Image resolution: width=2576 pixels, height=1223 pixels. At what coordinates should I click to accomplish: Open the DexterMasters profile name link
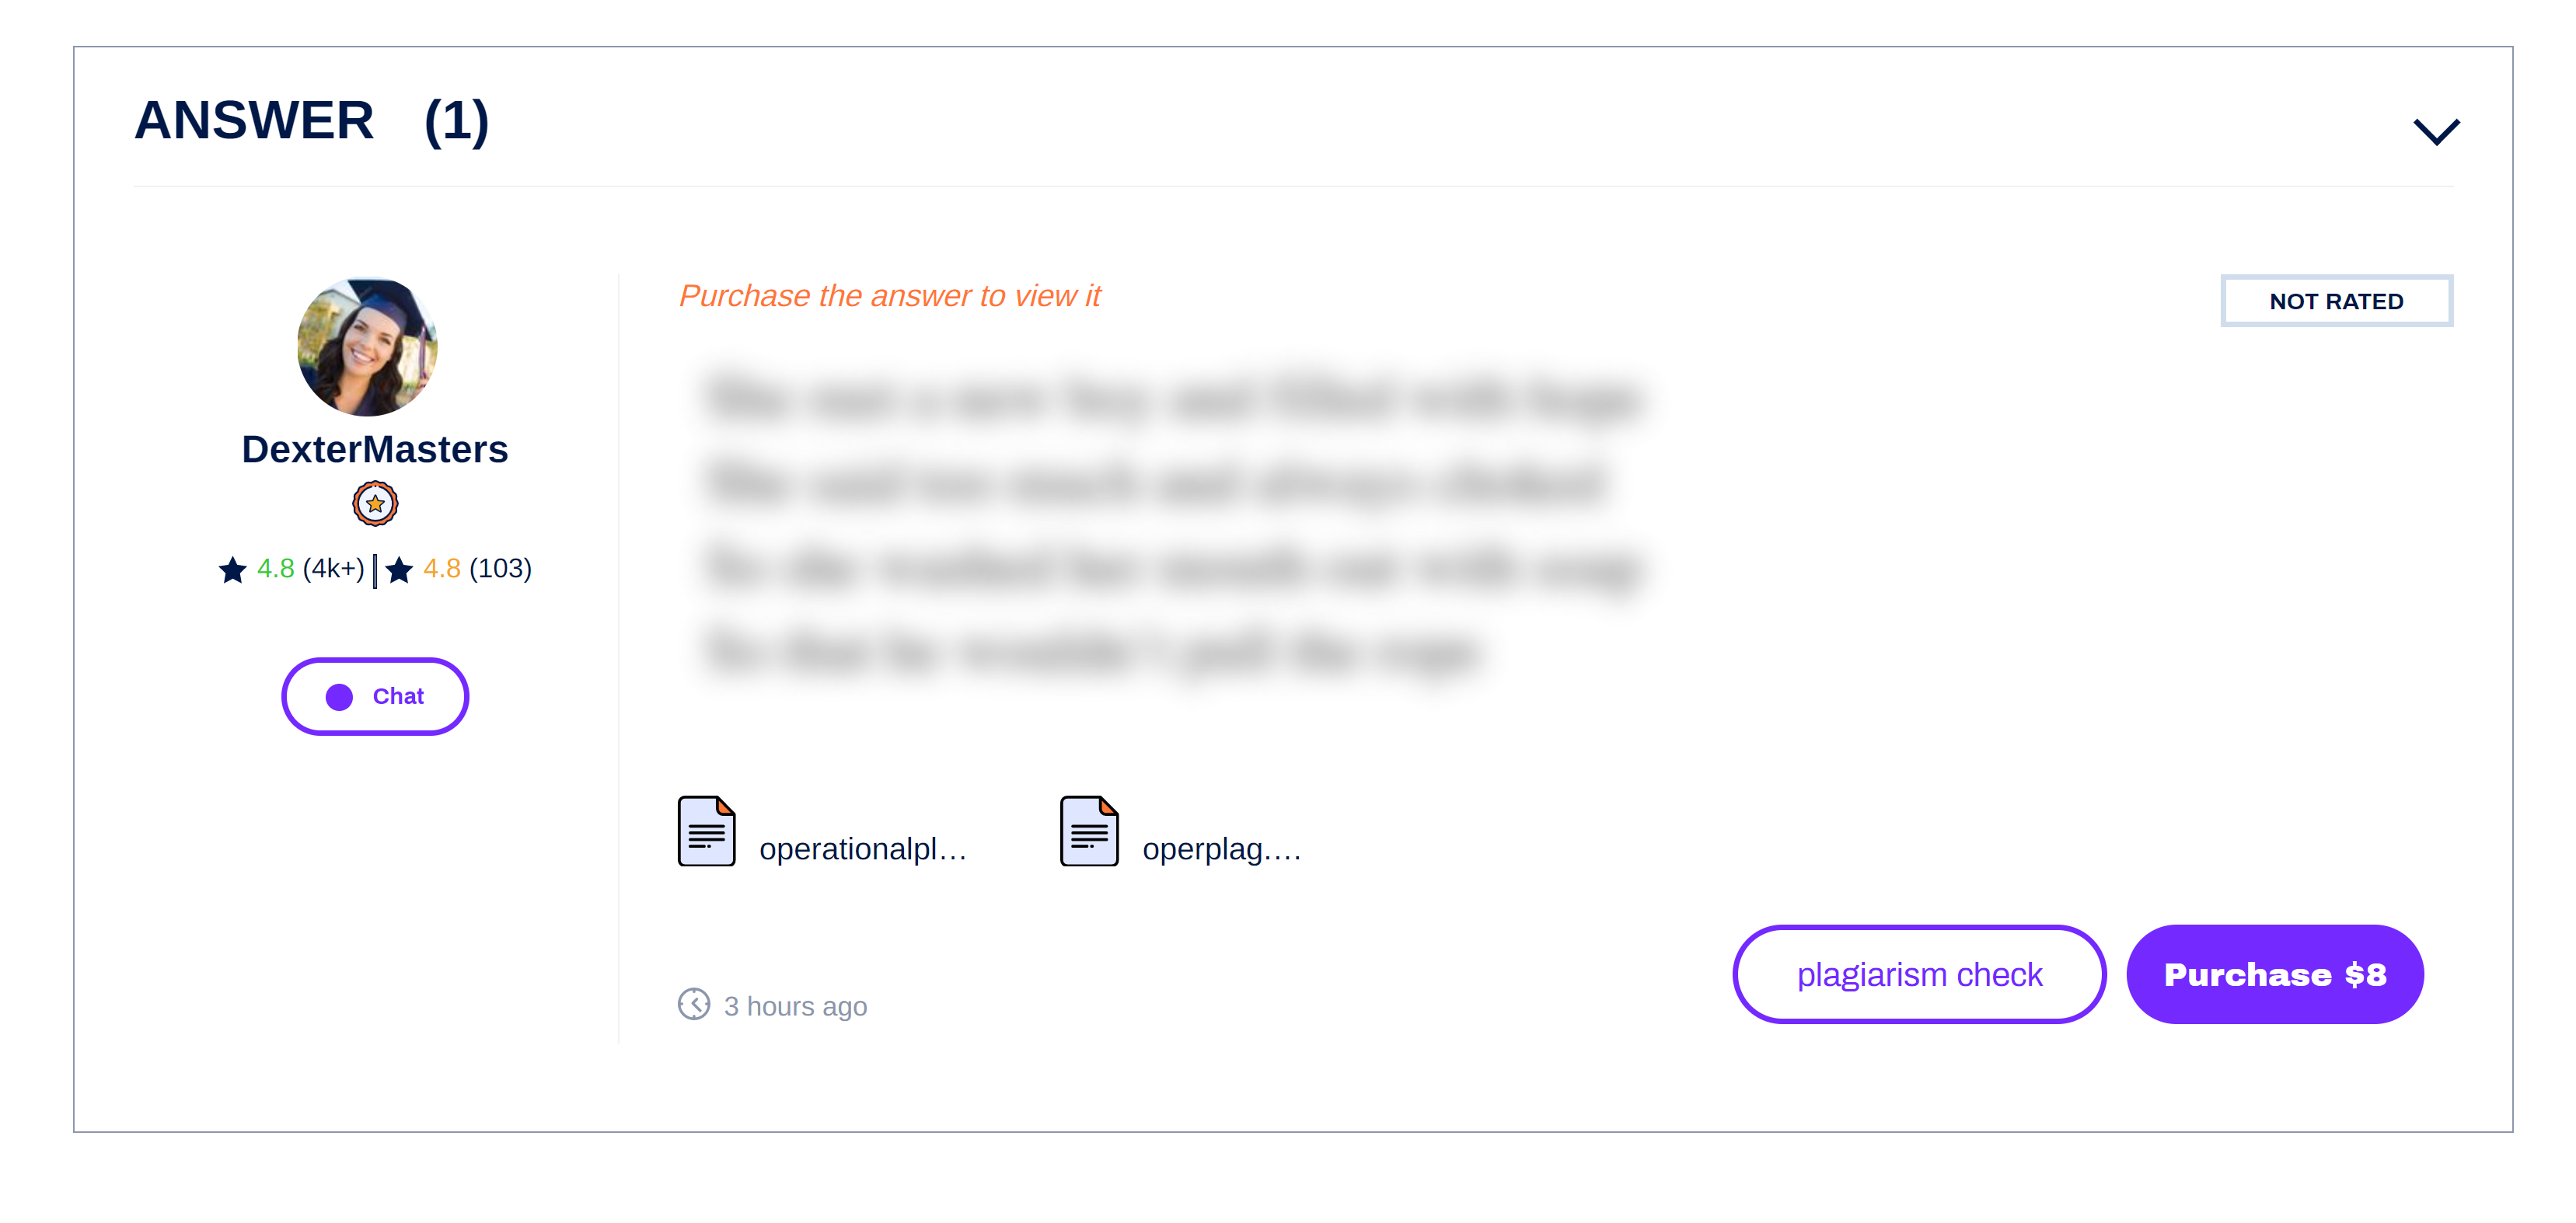[374, 449]
